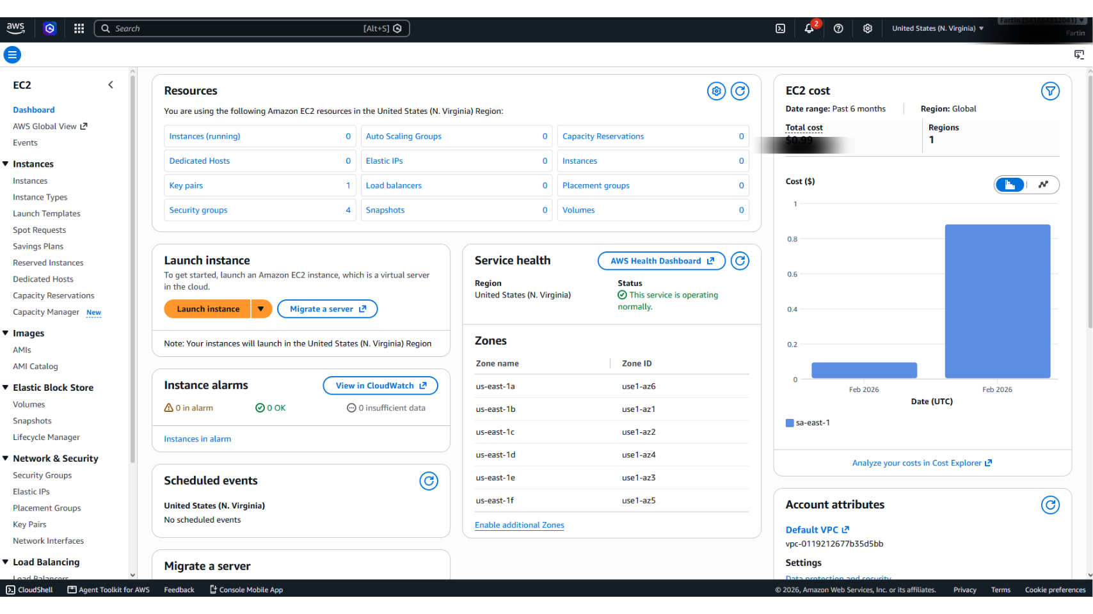Open Capacity Manager in sidebar
The height and width of the screenshot is (614, 1093).
tap(46, 312)
